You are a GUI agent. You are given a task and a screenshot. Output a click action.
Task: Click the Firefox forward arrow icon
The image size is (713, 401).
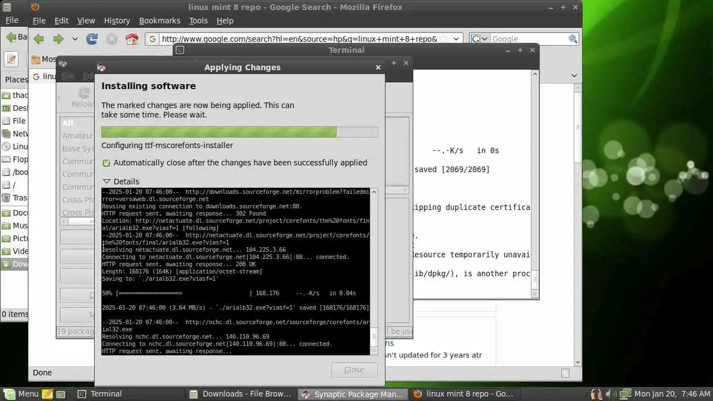58,39
